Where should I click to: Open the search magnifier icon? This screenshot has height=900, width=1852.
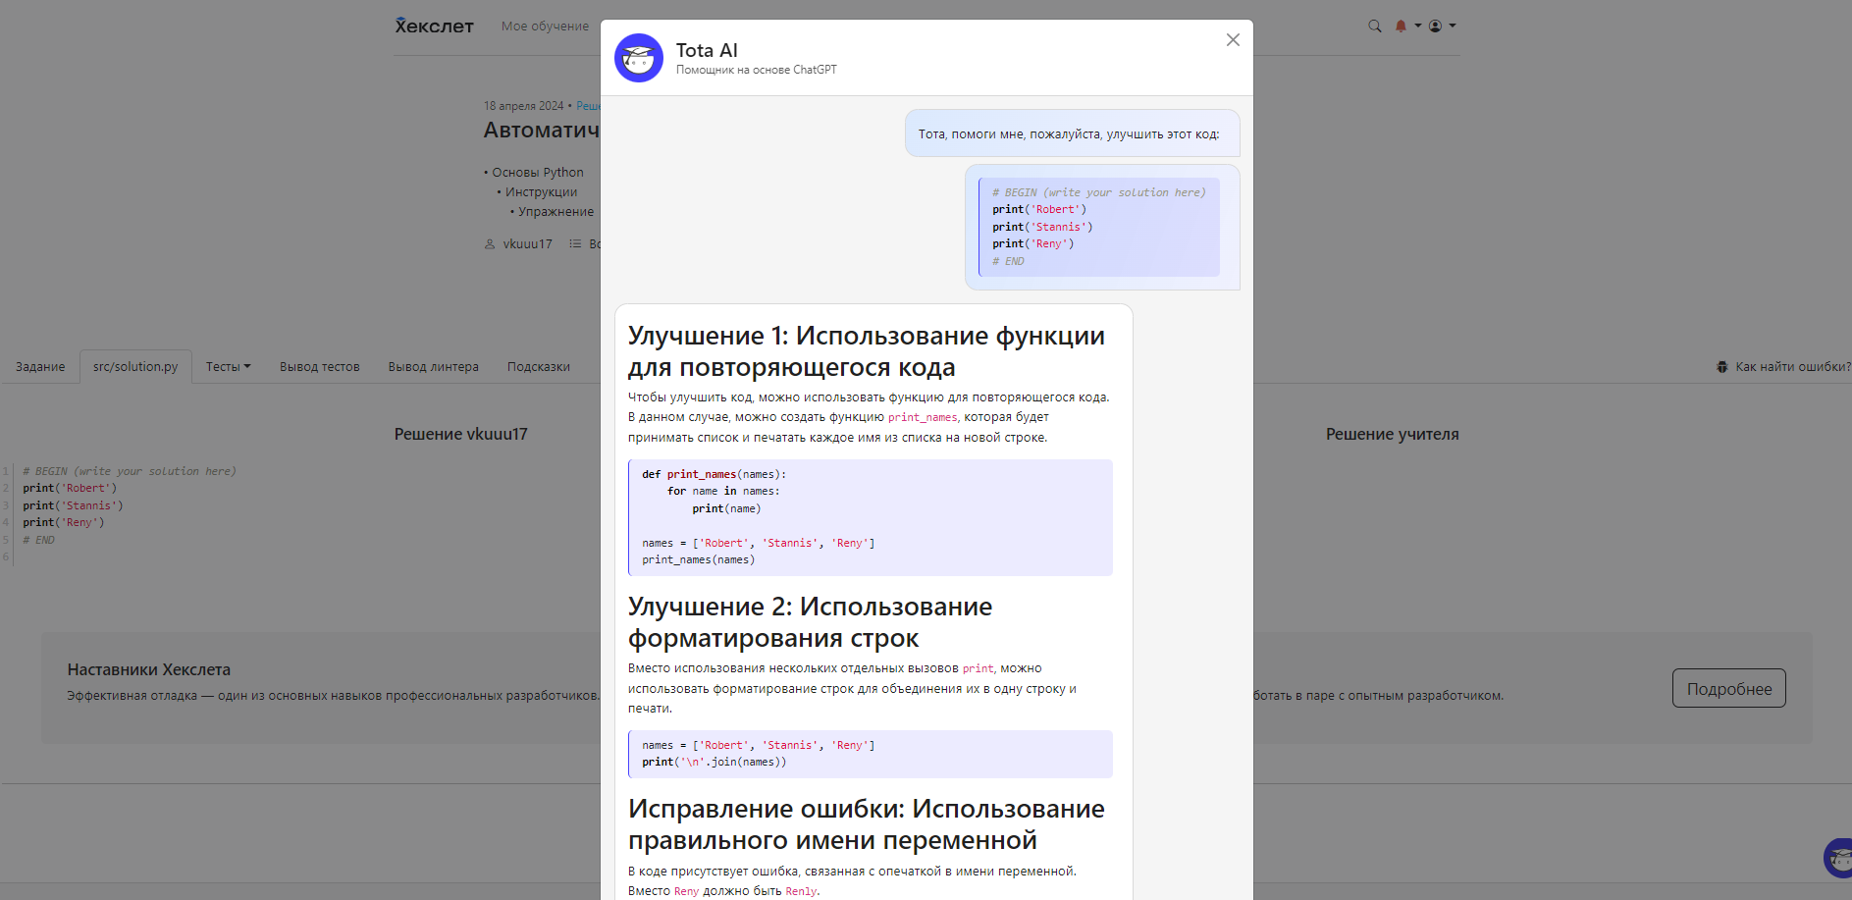click(1374, 26)
